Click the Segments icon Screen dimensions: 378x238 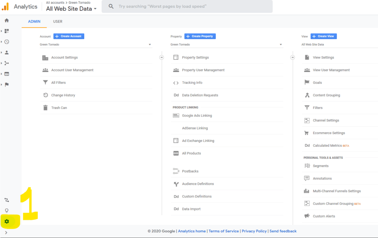pos(307,166)
